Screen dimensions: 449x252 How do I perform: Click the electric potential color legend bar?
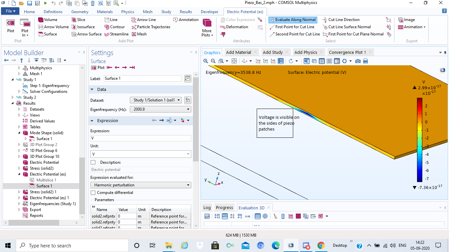point(419,140)
